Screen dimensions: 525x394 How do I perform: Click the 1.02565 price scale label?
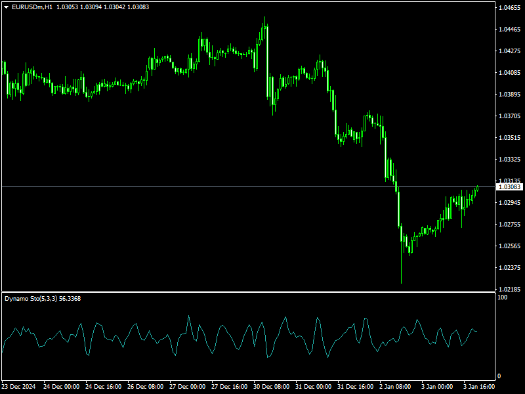tap(510, 246)
